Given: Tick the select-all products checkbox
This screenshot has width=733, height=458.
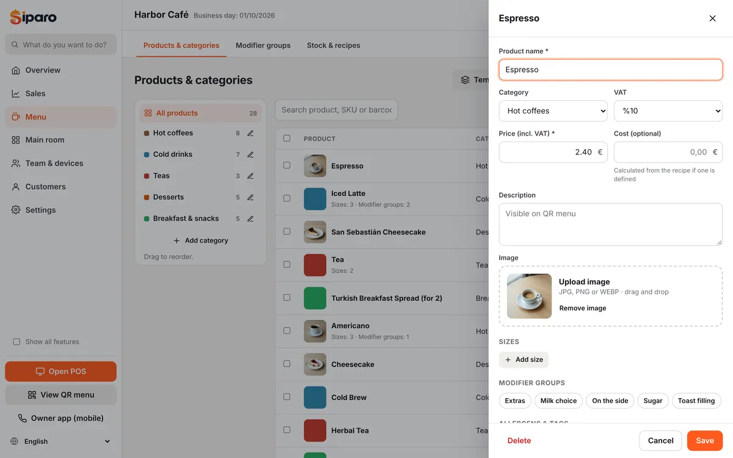Looking at the screenshot, I should click(x=287, y=139).
